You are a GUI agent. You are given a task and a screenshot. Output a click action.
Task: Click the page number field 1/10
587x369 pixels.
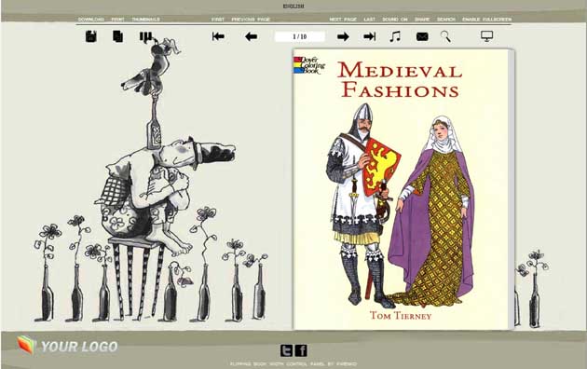point(299,36)
